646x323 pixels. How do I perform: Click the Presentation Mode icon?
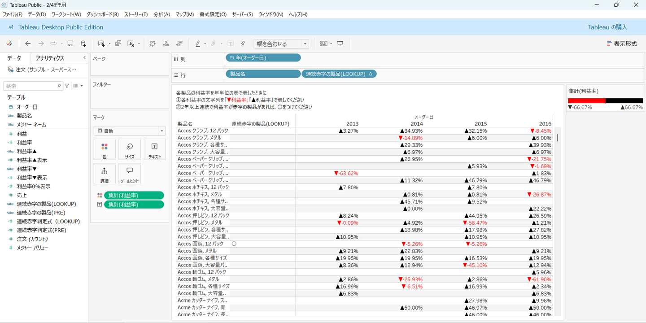pos(340,44)
